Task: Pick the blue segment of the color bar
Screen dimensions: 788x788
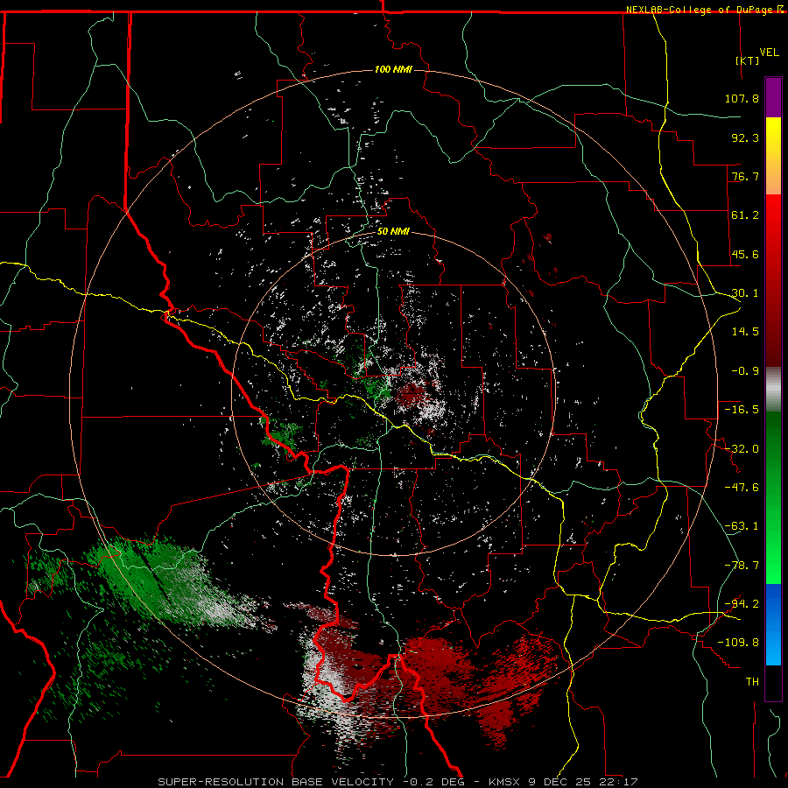Action: point(773,624)
